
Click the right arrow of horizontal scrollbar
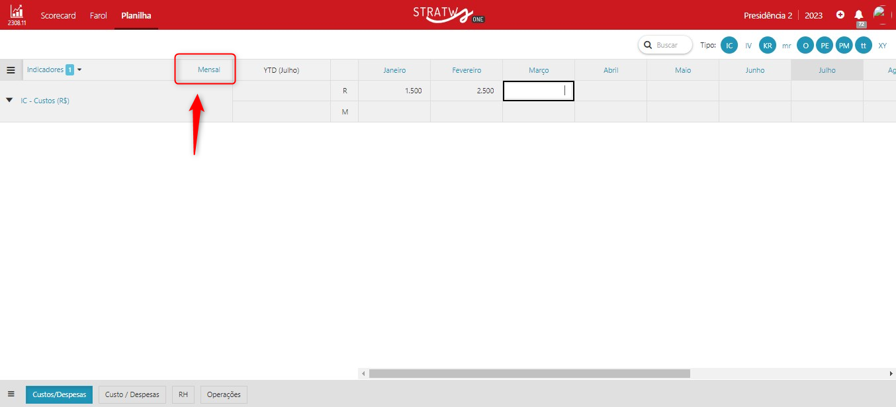tap(891, 374)
